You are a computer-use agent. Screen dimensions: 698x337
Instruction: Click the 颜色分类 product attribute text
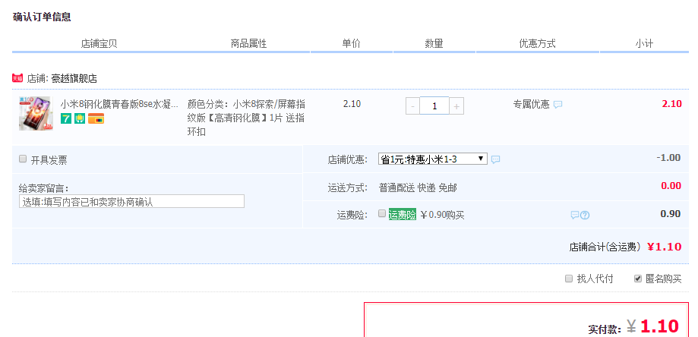pyautogui.click(x=246, y=118)
